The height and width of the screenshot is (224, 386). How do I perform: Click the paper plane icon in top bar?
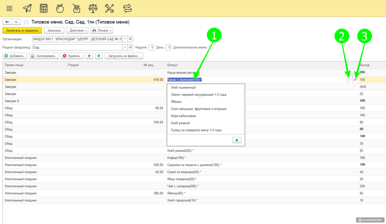point(28,8)
